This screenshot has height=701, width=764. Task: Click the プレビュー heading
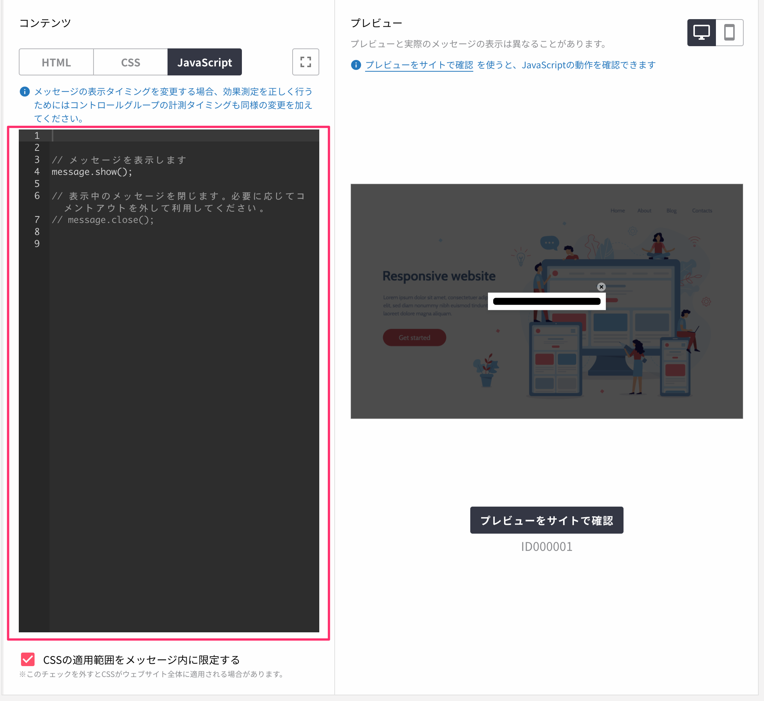point(376,23)
